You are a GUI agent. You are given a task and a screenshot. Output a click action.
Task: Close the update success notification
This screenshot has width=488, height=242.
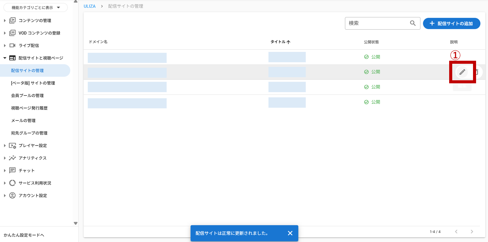290,233
